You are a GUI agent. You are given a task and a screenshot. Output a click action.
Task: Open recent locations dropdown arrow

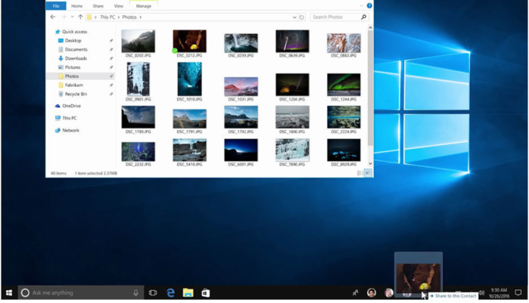(72, 17)
